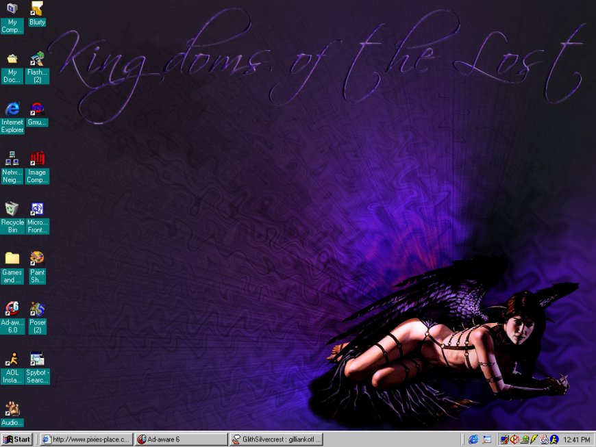Image resolution: width=596 pixels, height=447 pixels.
Task: Launch the Blurty desktop shortcut
Action: (37, 10)
